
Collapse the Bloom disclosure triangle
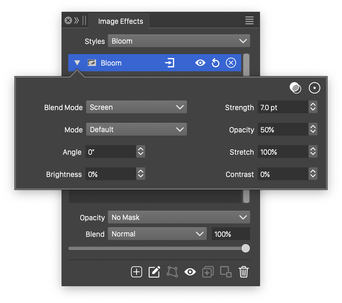[x=77, y=63]
